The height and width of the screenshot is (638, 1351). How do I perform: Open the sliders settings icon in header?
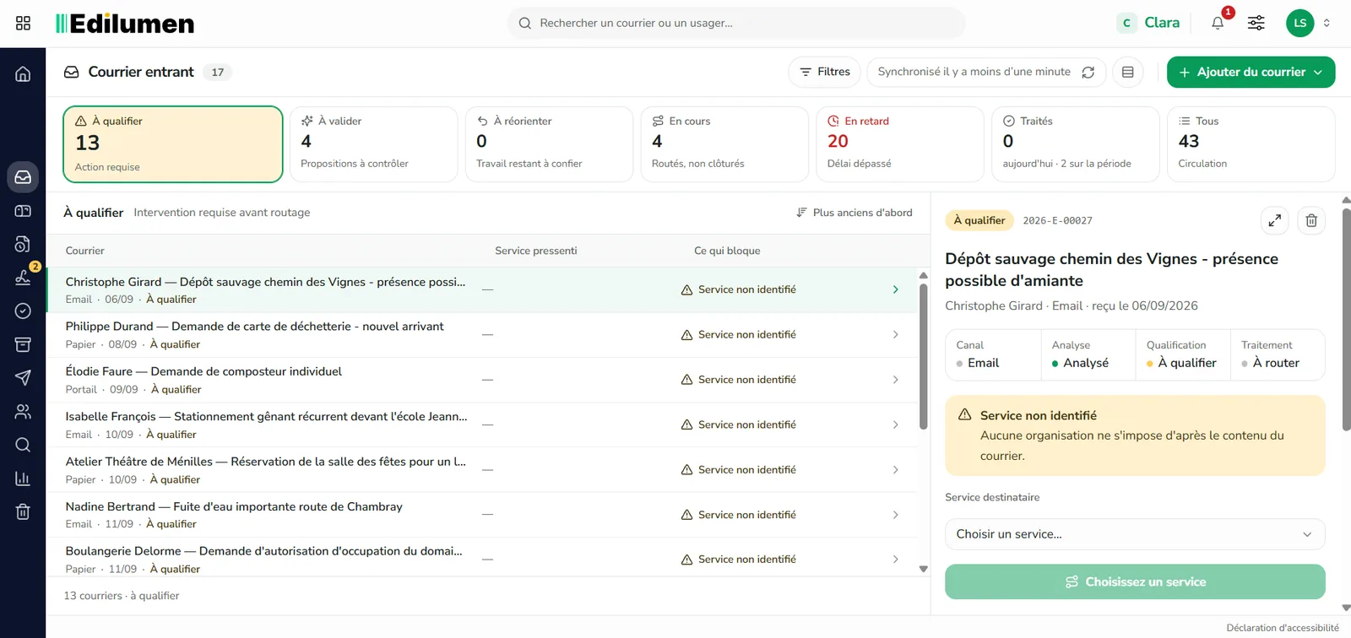click(1256, 23)
